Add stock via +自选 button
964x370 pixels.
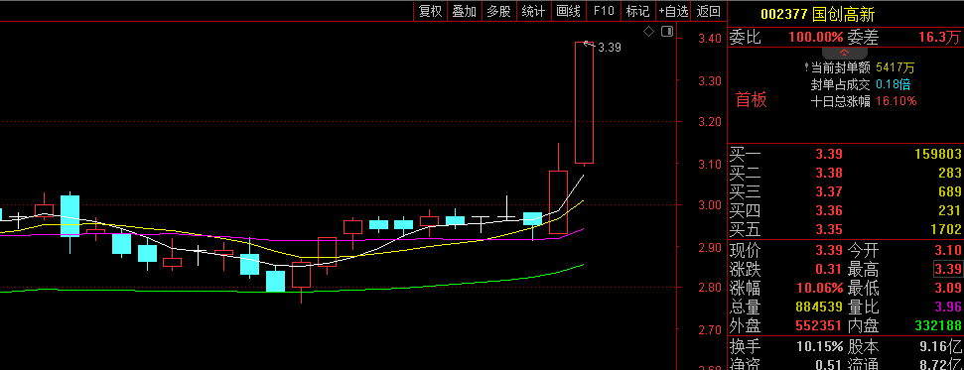point(673,11)
